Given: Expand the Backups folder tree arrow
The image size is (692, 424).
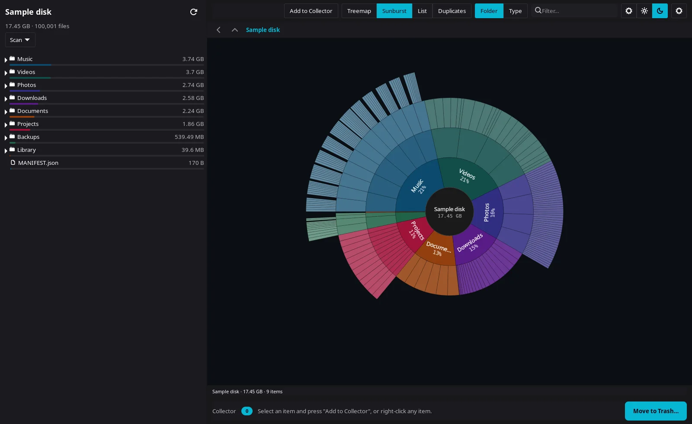Looking at the screenshot, I should coord(6,138).
